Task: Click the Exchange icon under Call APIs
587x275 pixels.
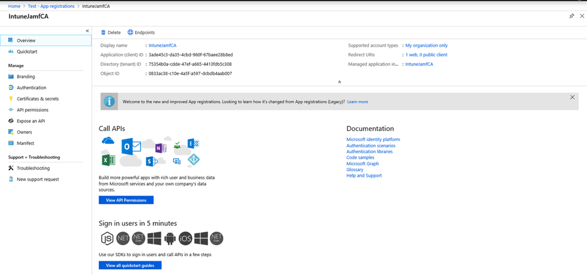Action: point(193,143)
